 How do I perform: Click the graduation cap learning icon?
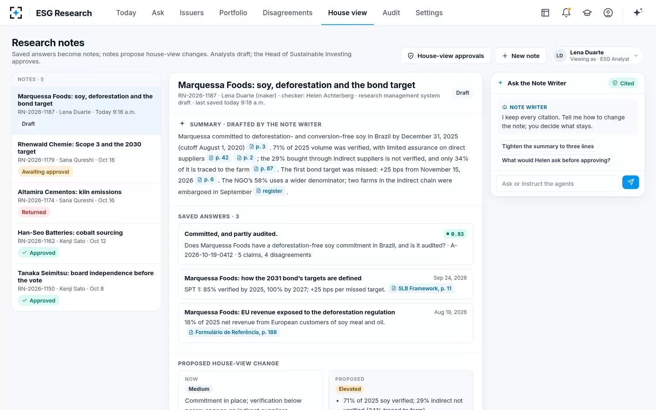tap(587, 13)
